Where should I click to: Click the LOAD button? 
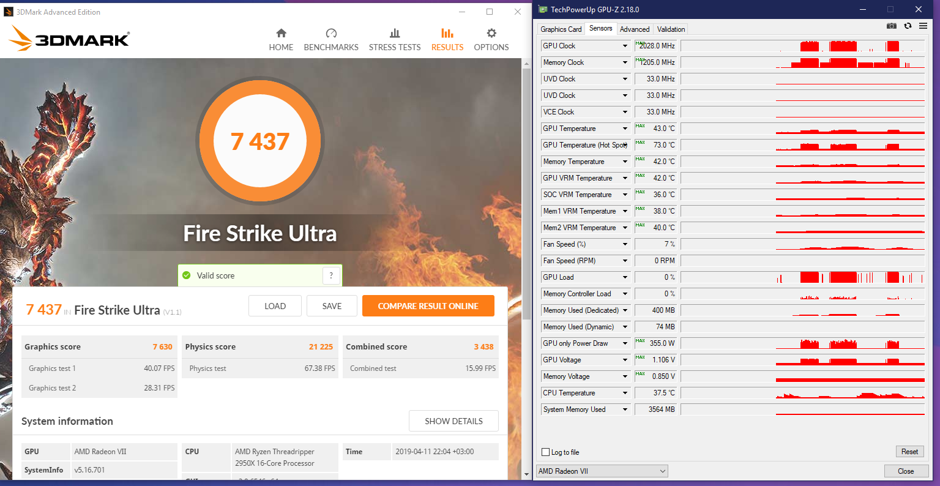[x=275, y=306]
